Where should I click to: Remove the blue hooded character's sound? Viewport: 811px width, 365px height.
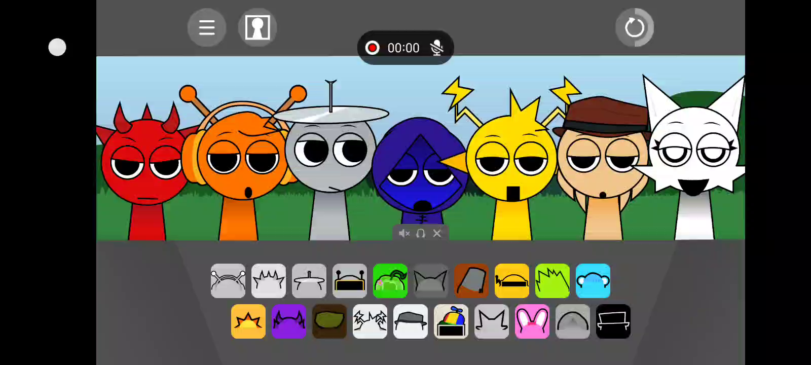[437, 233]
